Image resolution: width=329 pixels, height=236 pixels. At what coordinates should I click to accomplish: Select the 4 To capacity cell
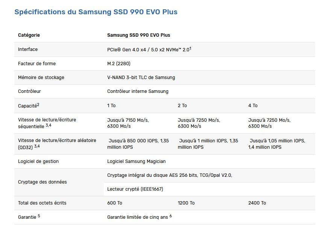pyautogui.click(x=253, y=106)
